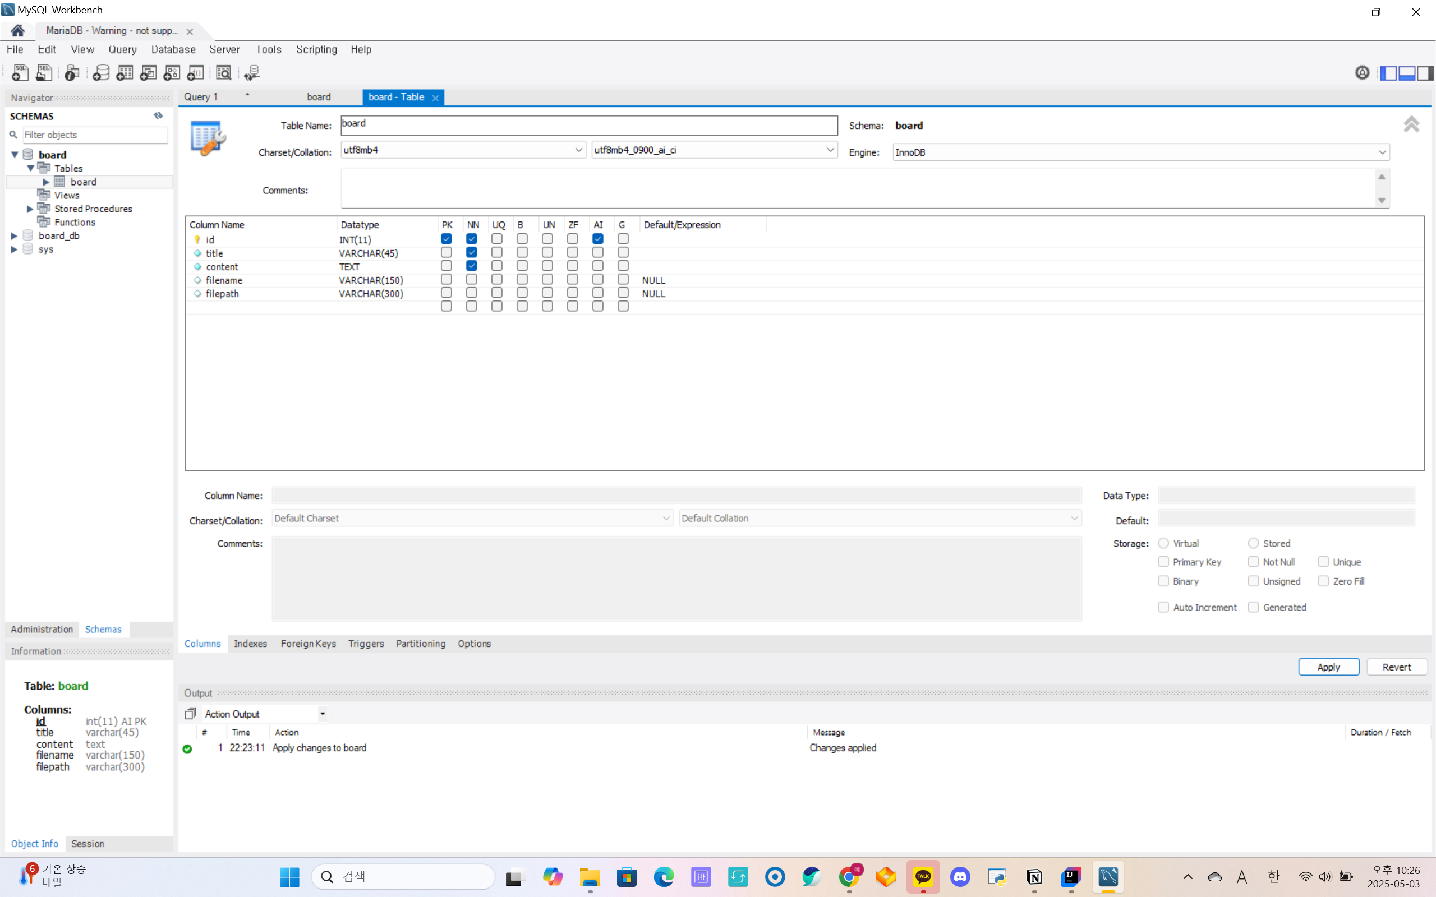Click the Filter objects search field

point(95,135)
